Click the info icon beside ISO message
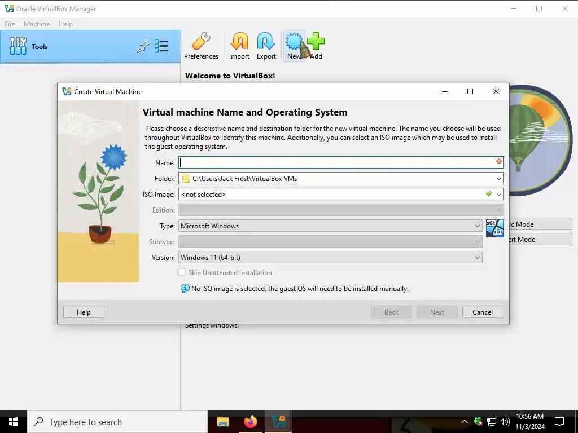The width and height of the screenshot is (578, 433). (185, 288)
